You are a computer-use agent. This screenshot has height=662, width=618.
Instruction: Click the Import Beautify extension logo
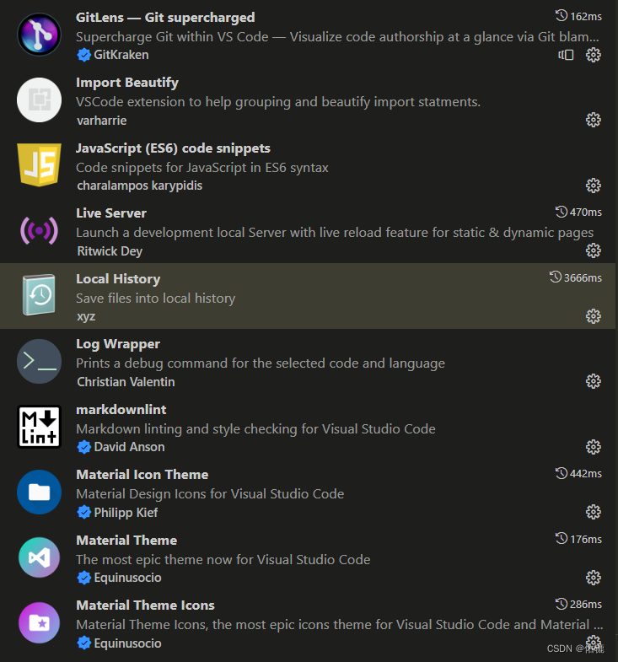40,100
